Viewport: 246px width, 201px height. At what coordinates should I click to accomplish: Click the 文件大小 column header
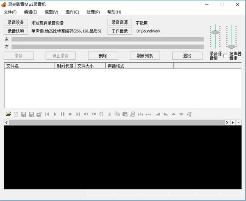pos(91,66)
